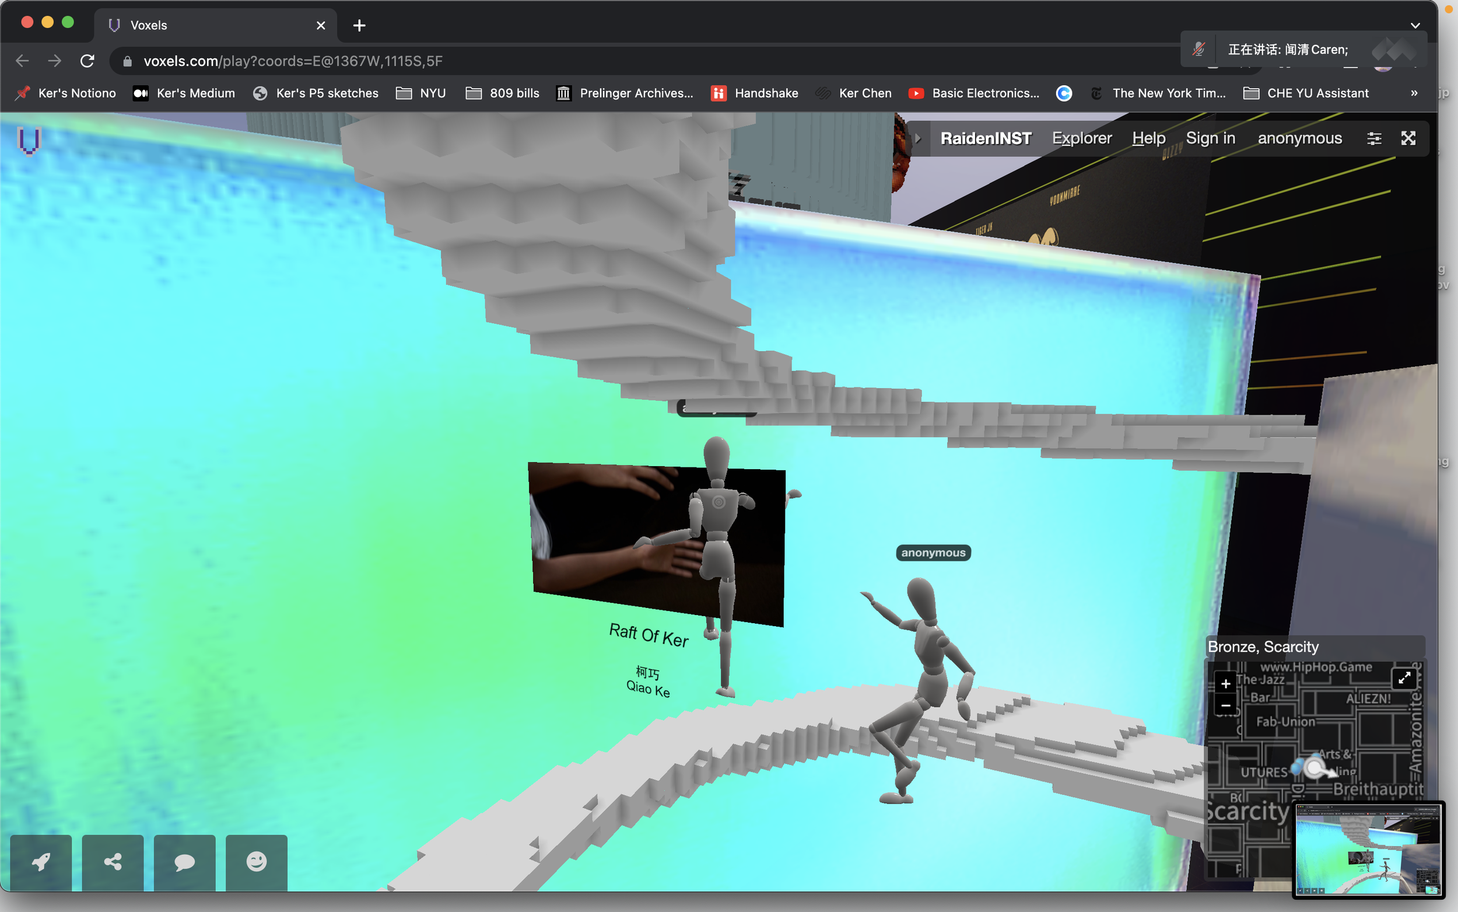1458x912 pixels.
Task: Expand the minimap to full size
Action: [x=1404, y=678]
